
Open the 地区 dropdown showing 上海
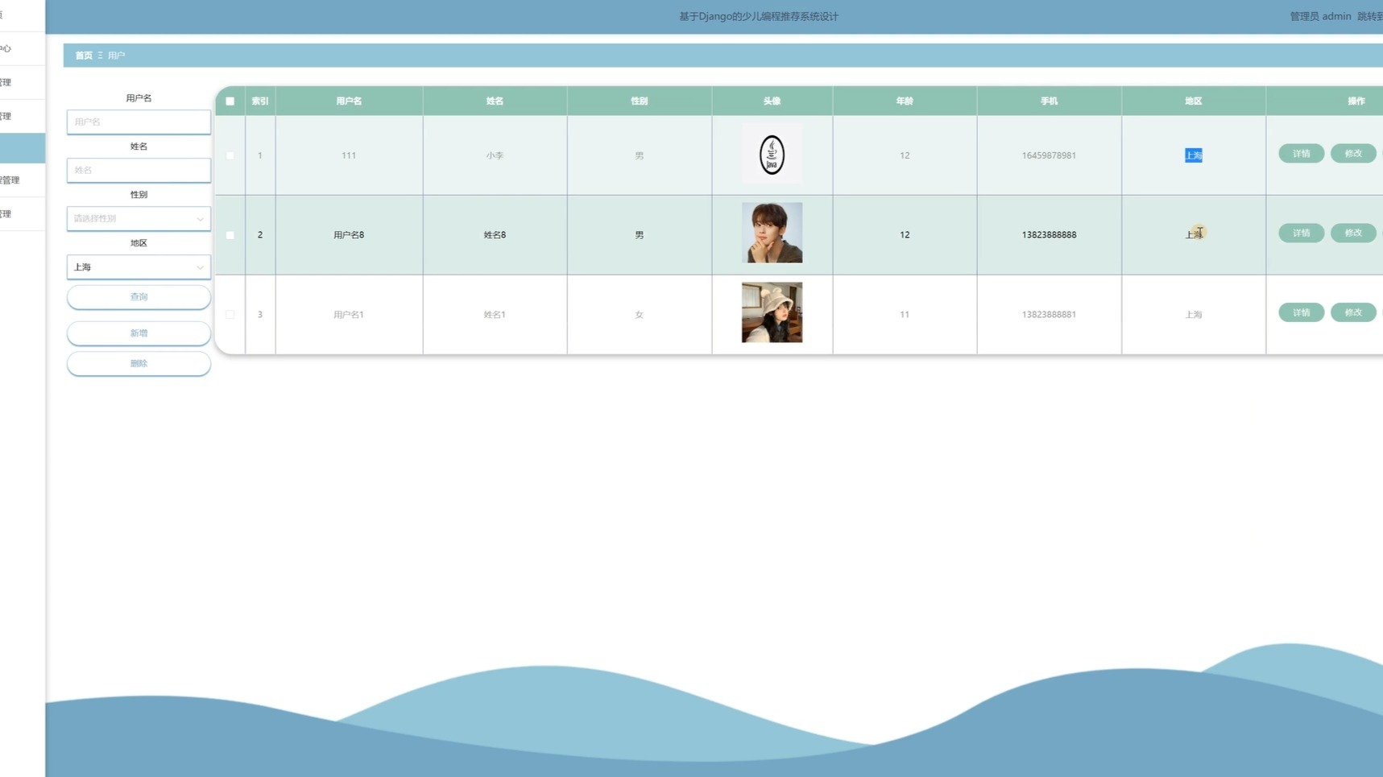pos(139,267)
